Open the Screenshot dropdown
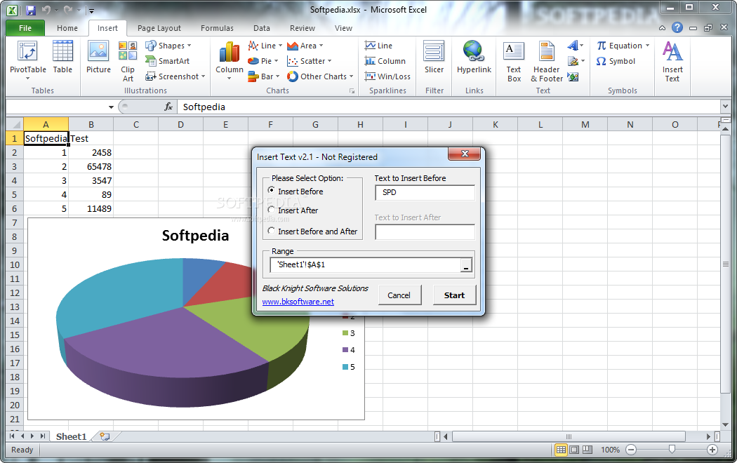This screenshot has width=737, height=463. pos(175,76)
